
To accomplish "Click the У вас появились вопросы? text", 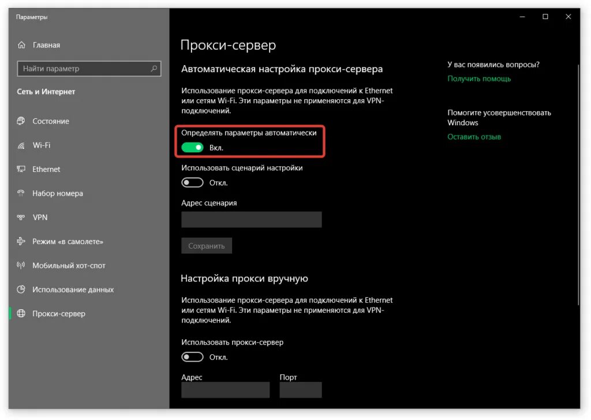I will [493, 65].
